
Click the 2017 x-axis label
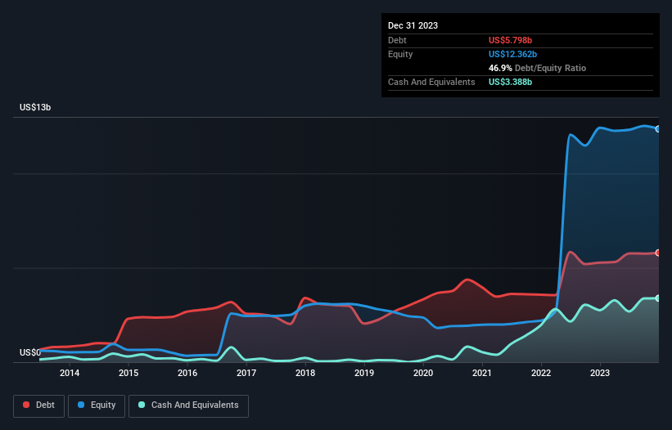click(246, 373)
